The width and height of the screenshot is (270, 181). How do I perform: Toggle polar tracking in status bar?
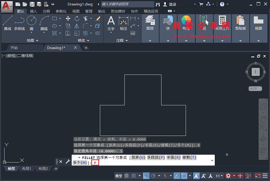tap(153, 176)
